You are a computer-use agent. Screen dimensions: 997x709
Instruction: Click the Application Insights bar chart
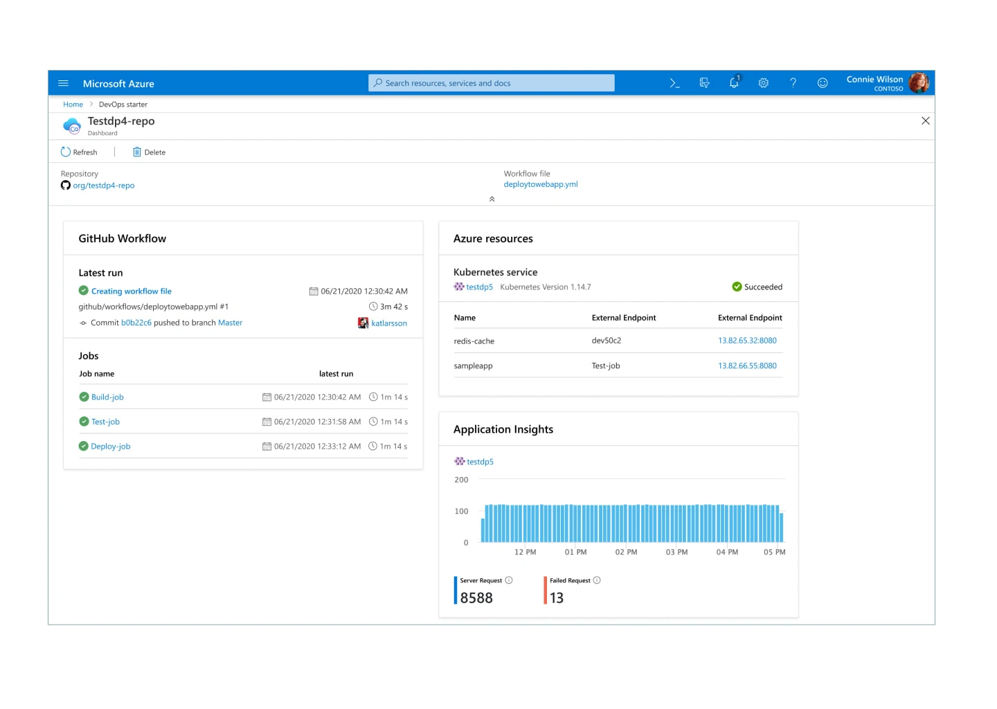point(633,523)
